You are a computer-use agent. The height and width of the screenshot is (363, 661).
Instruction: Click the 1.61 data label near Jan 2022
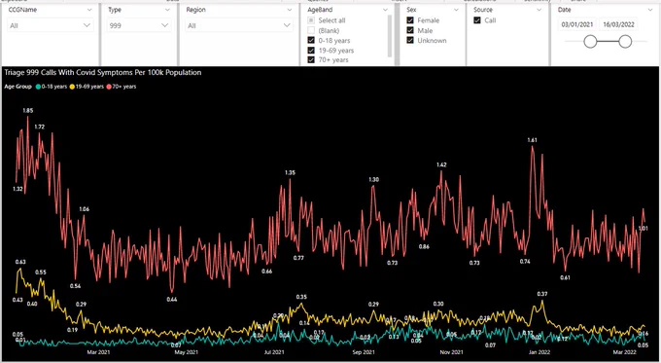coord(532,140)
